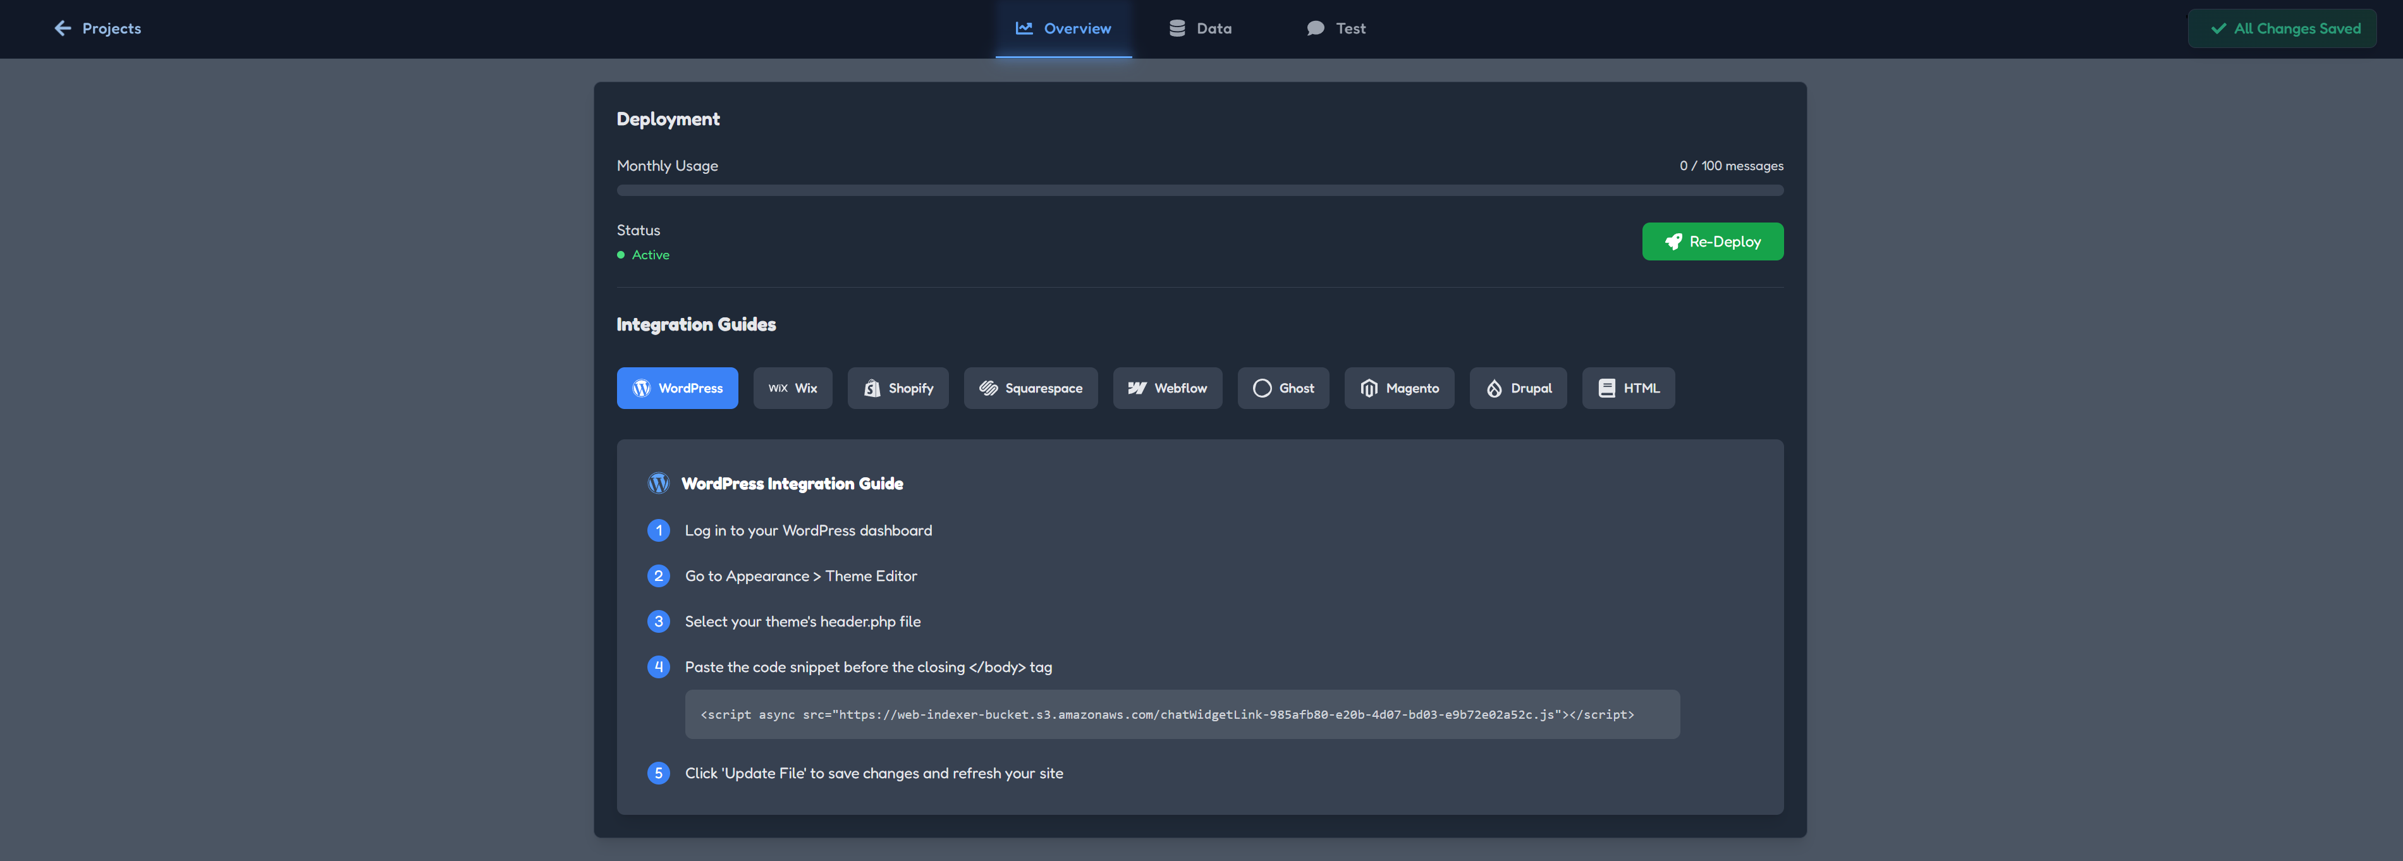This screenshot has width=2403, height=861.
Task: Click the Shopify bag icon
Action: click(x=871, y=388)
